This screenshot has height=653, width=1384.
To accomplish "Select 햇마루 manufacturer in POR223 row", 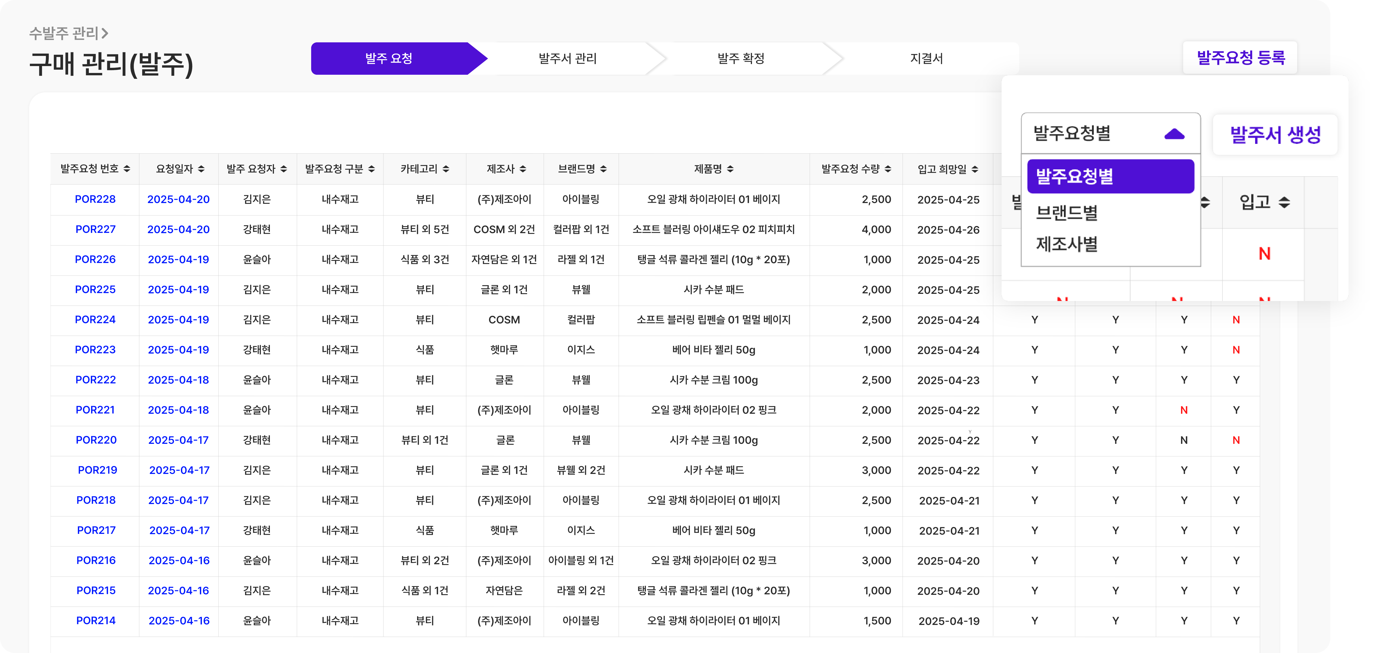I will (x=504, y=350).
